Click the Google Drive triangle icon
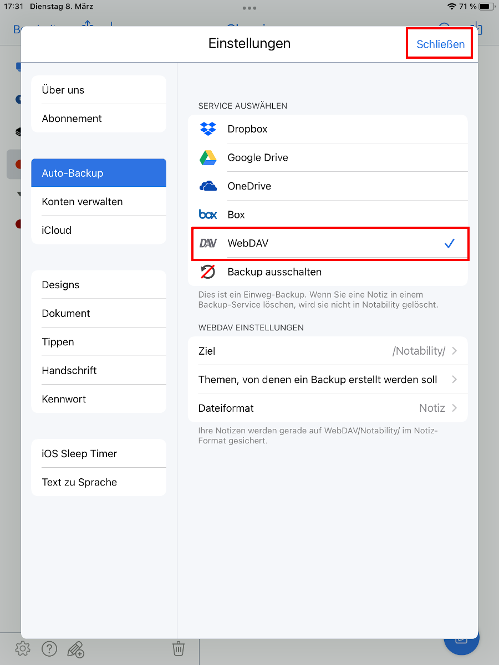This screenshot has height=665, width=499. coord(208,157)
